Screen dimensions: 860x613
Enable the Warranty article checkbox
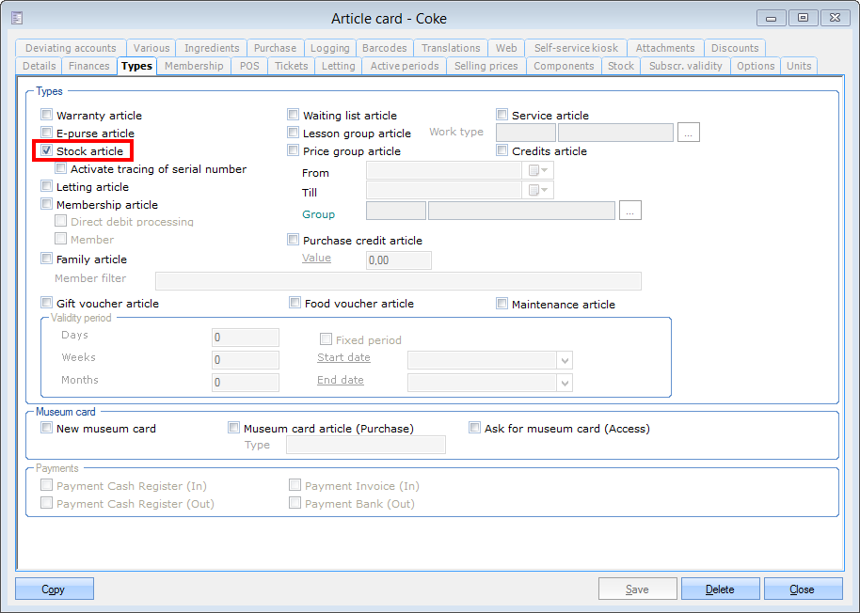[x=47, y=115]
